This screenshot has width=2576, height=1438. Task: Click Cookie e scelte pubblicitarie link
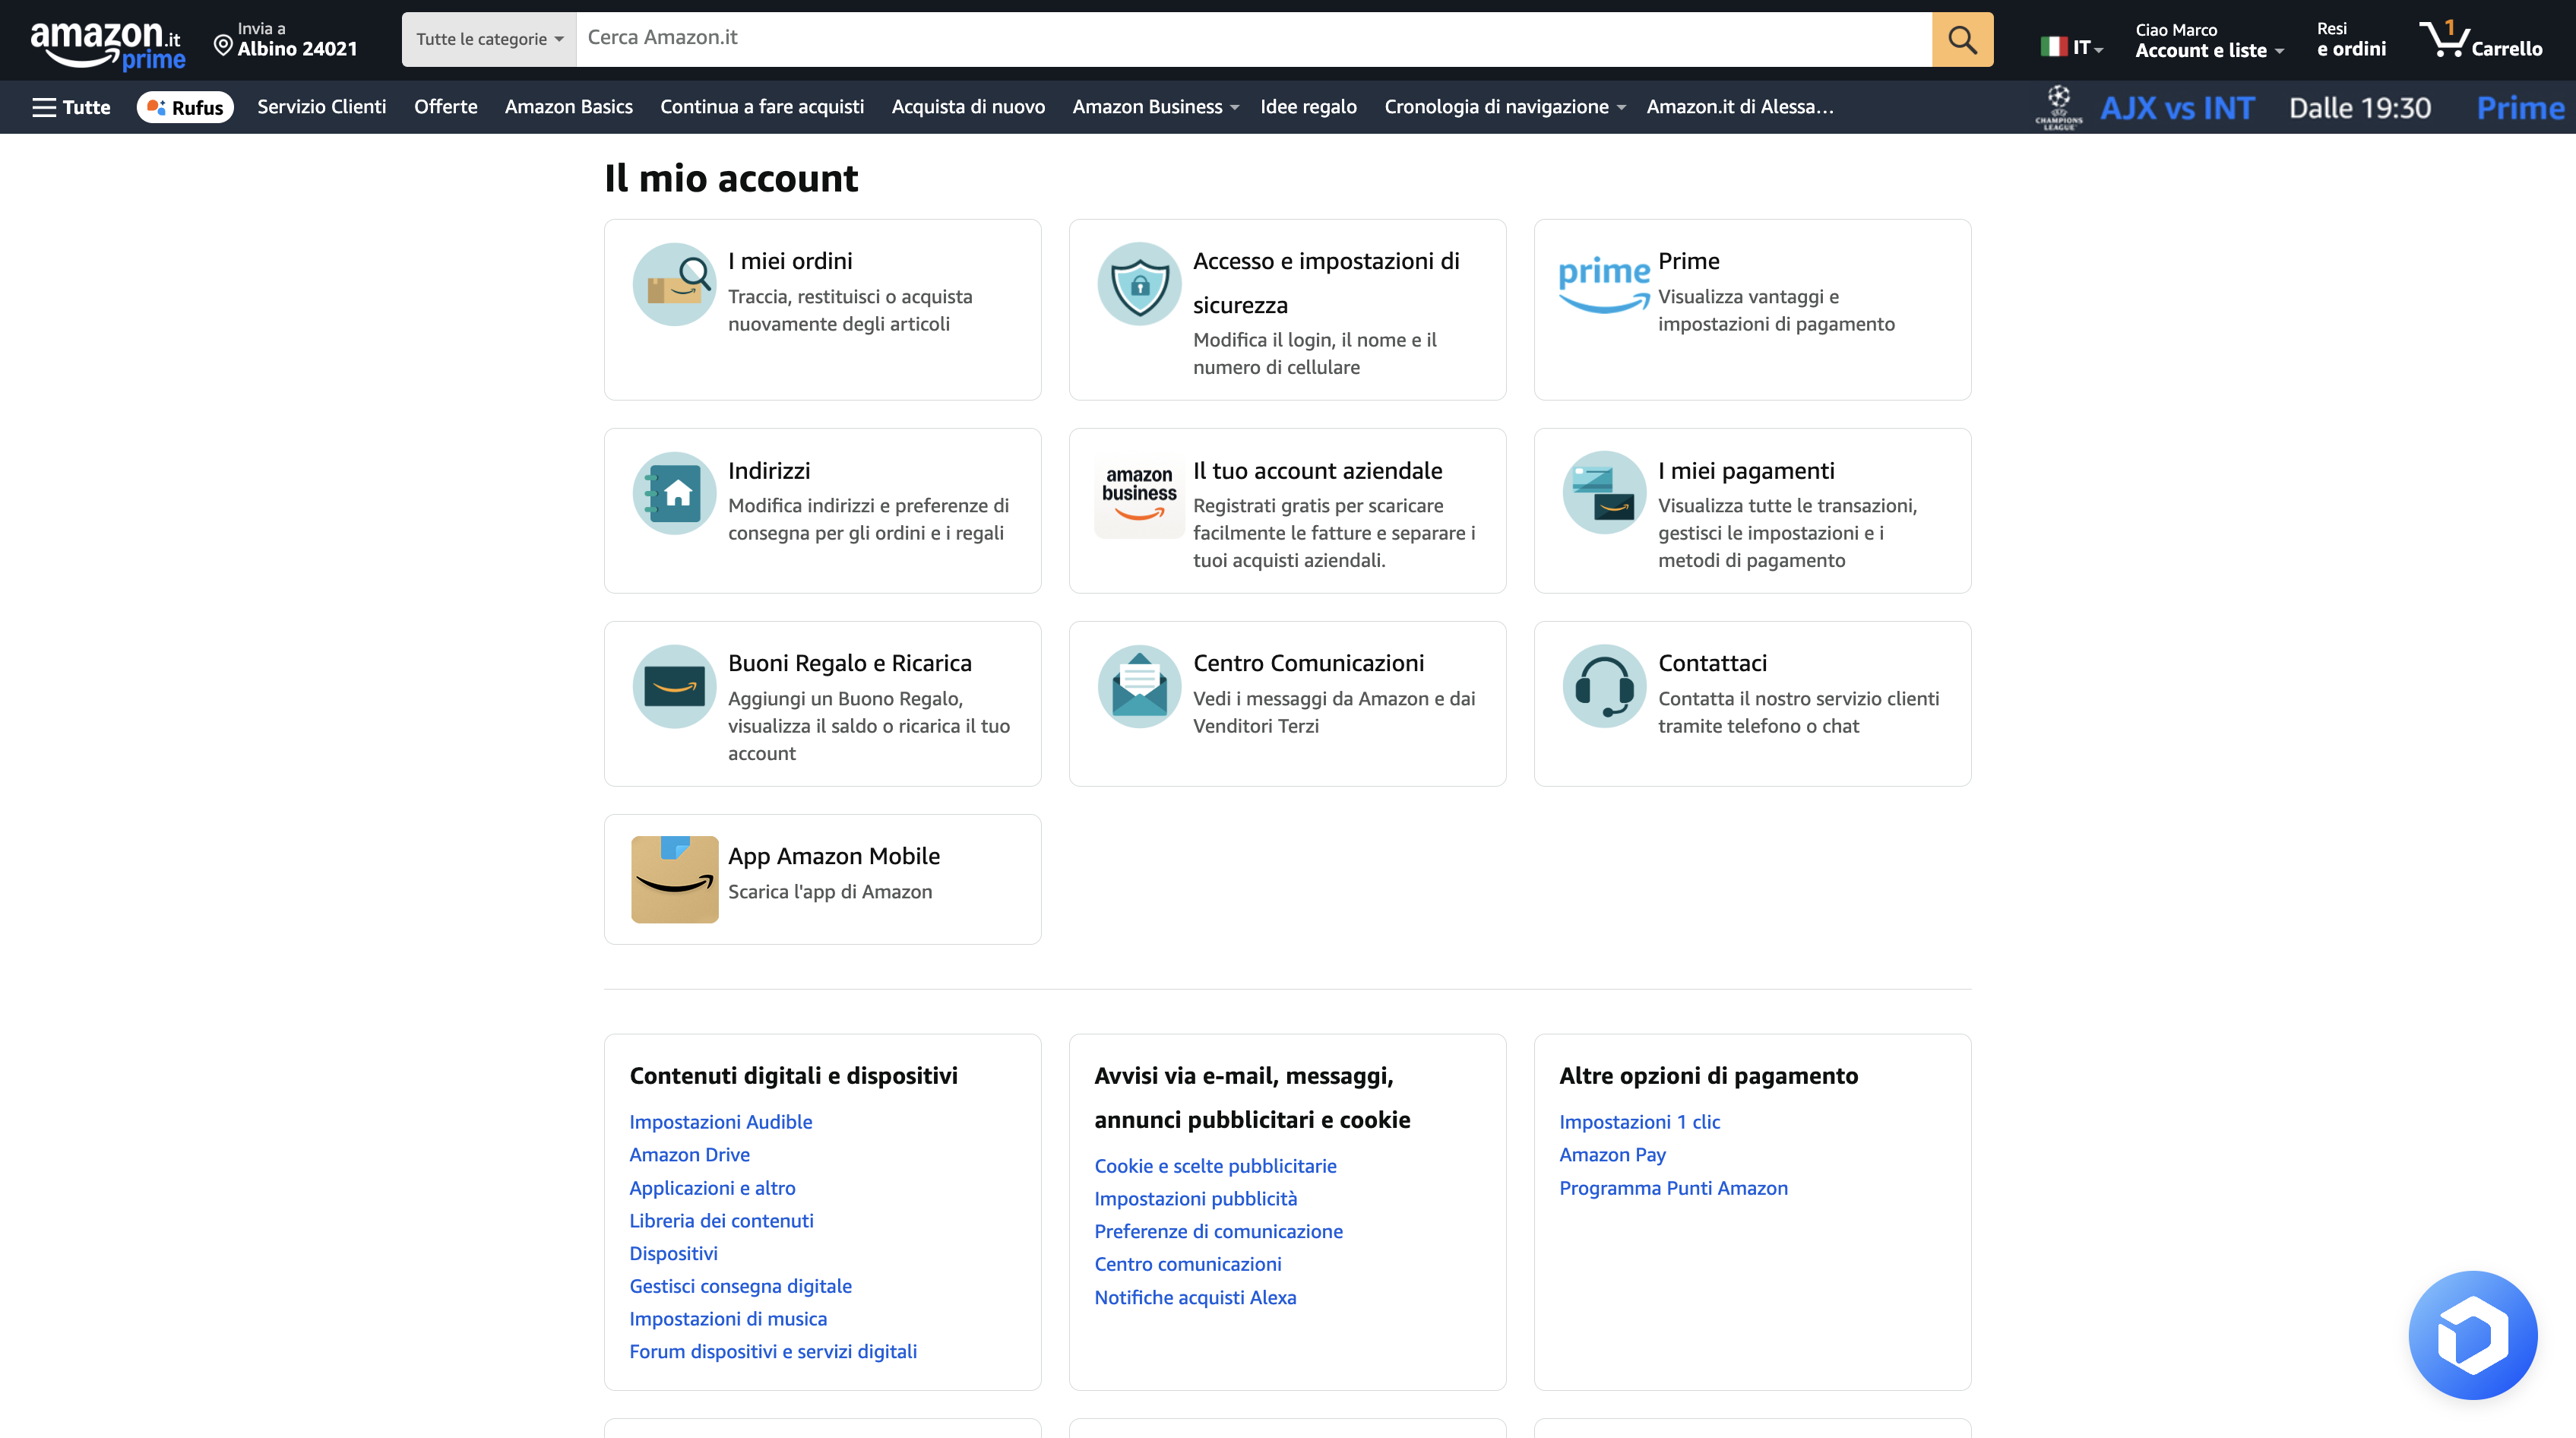click(x=1215, y=1166)
